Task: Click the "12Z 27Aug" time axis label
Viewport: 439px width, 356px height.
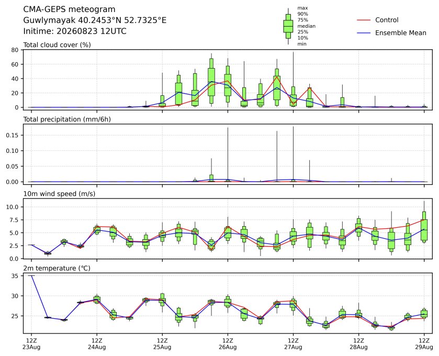Action: [293, 344]
